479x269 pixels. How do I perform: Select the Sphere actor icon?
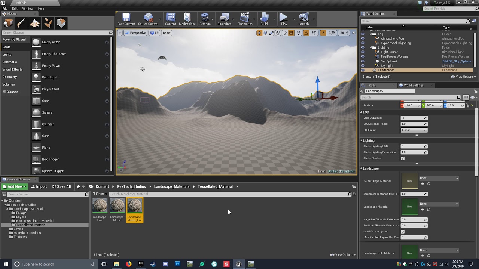36,112
